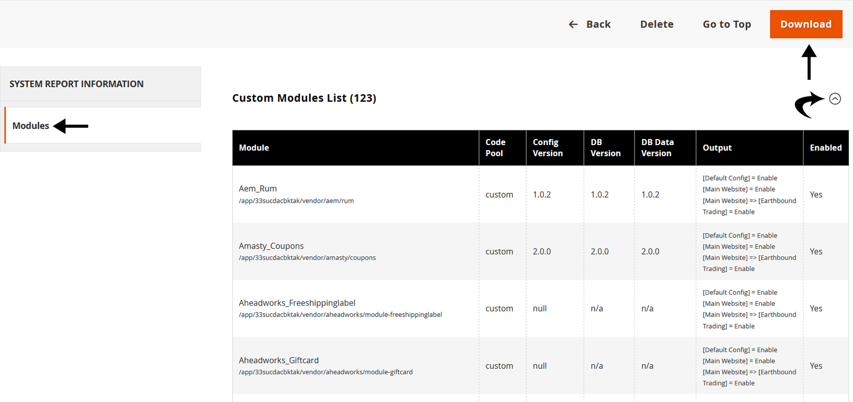Click Enabled 'Yes' in Aheadworks_Freeshippinglabel row
The width and height of the screenshot is (853, 402).
(x=816, y=309)
